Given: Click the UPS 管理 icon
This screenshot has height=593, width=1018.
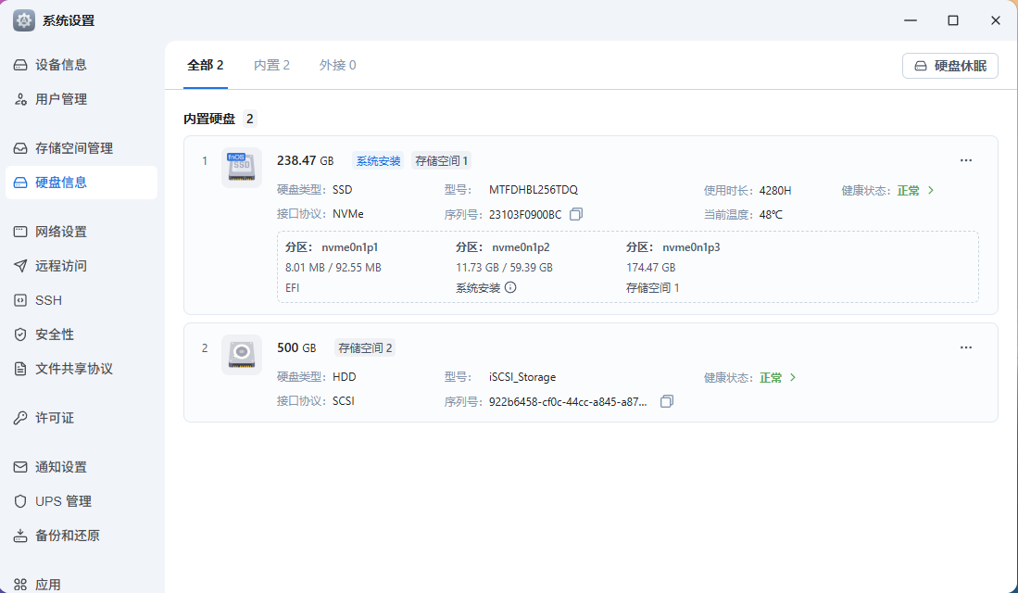Looking at the screenshot, I should coord(20,501).
